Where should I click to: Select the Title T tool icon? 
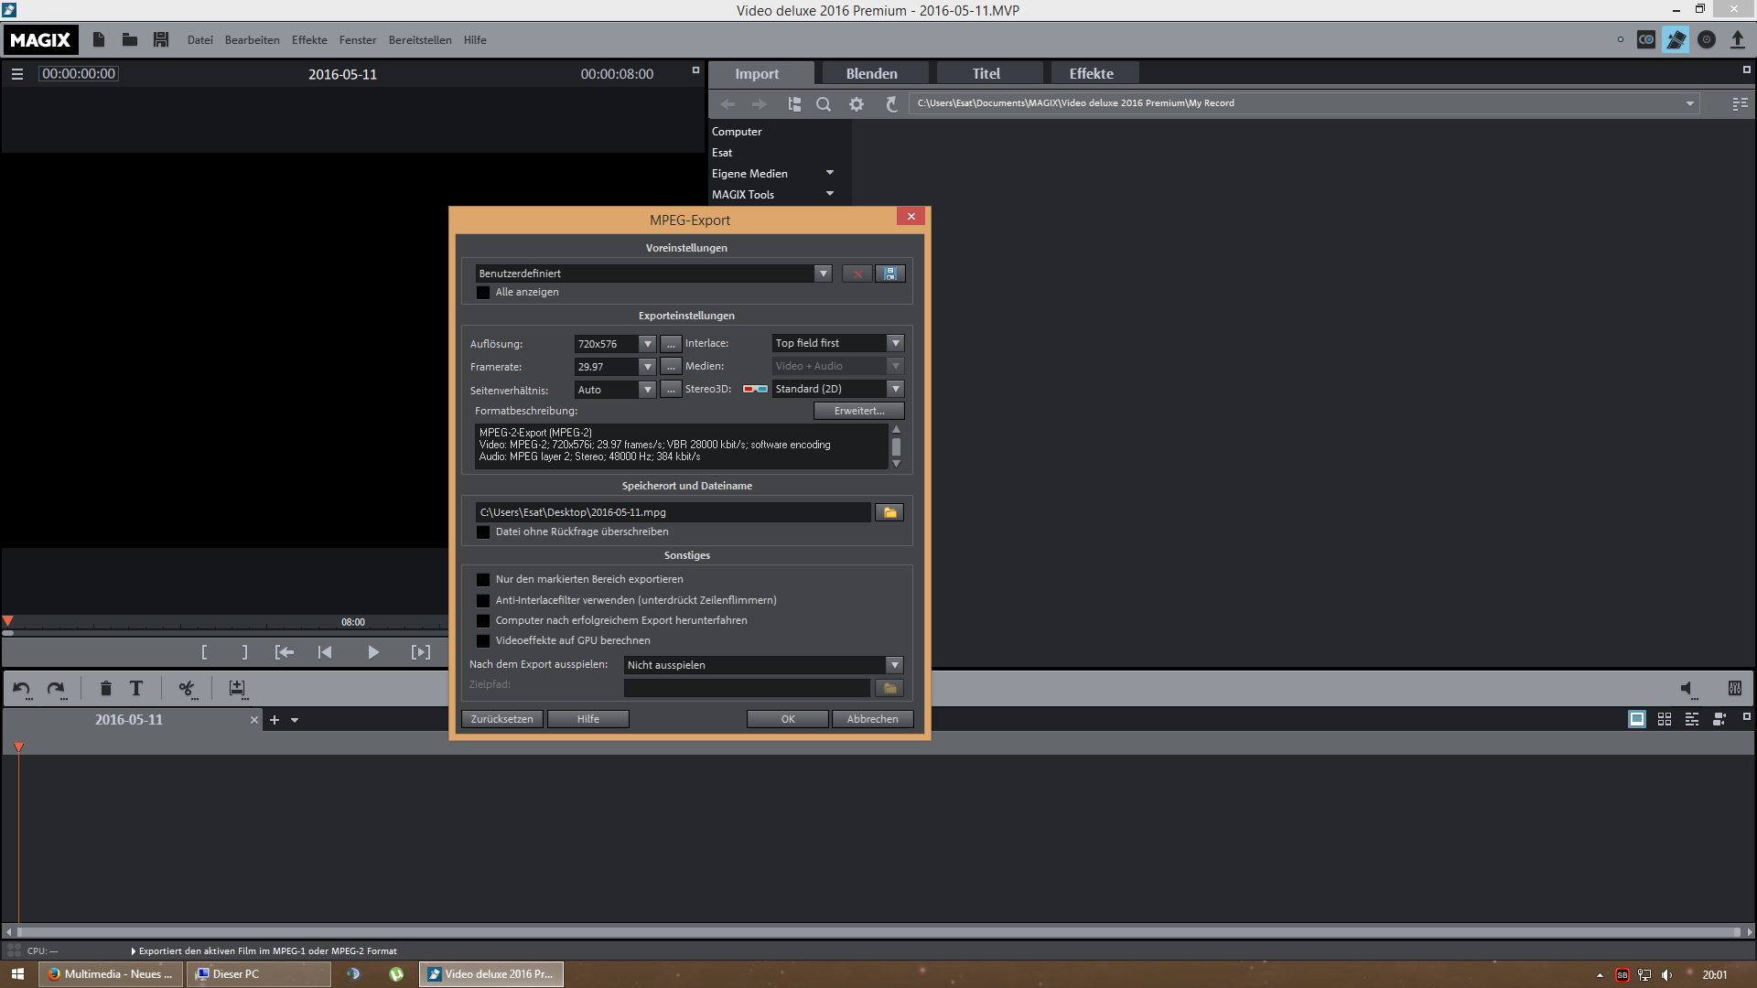pyautogui.click(x=136, y=689)
